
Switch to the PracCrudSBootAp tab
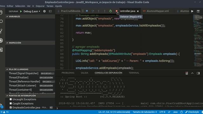69,11
